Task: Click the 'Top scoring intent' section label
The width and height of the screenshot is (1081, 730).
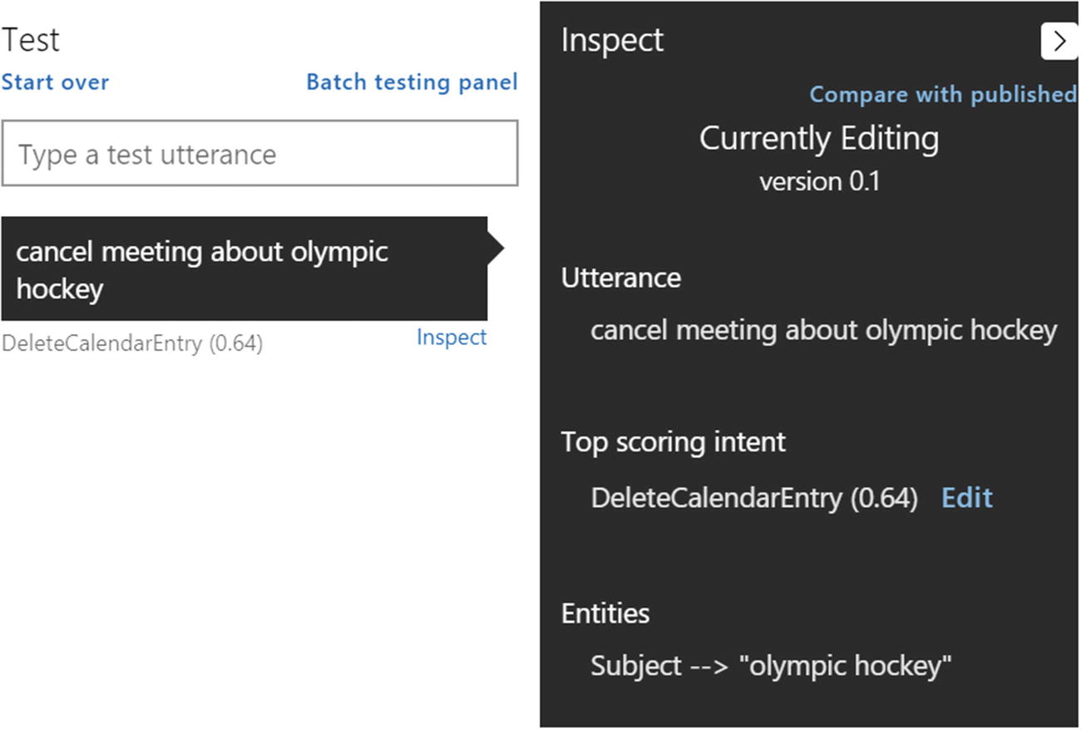Action: pos(673,441)
